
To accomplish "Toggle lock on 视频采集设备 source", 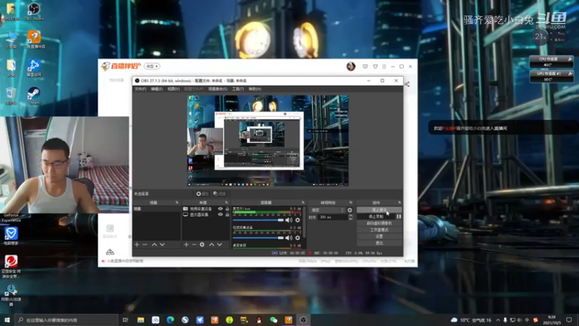I will [227, 209].
